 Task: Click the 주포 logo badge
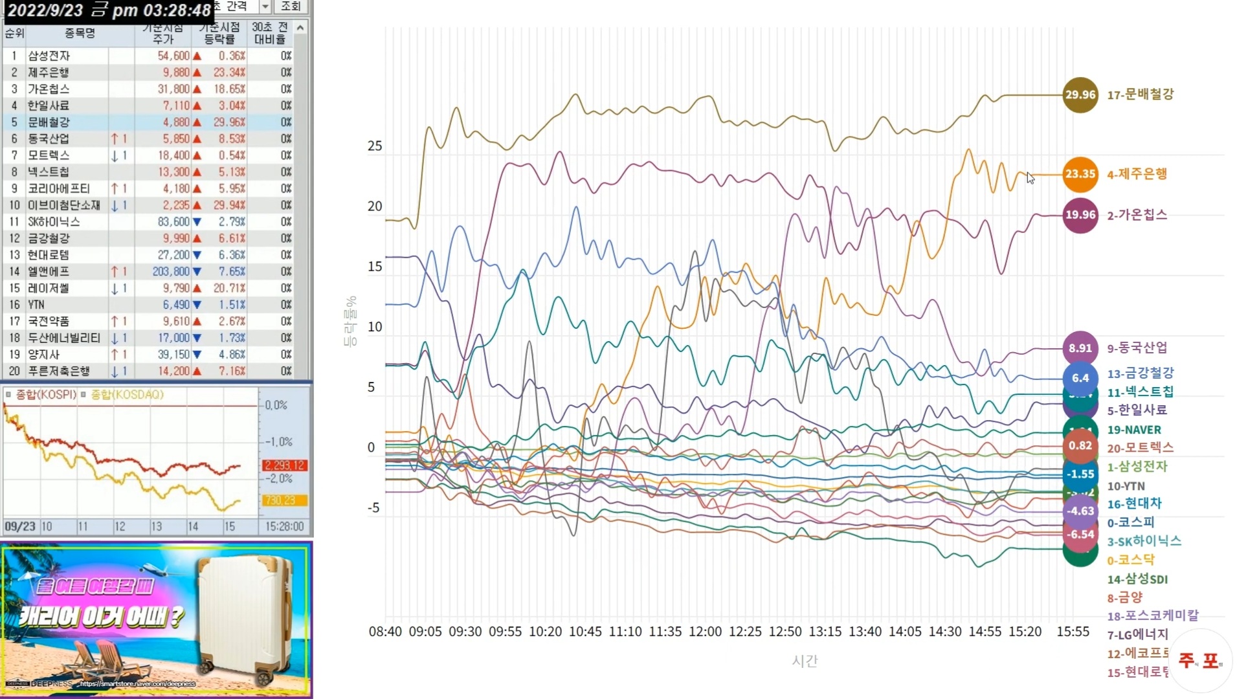coord(1199,660)
